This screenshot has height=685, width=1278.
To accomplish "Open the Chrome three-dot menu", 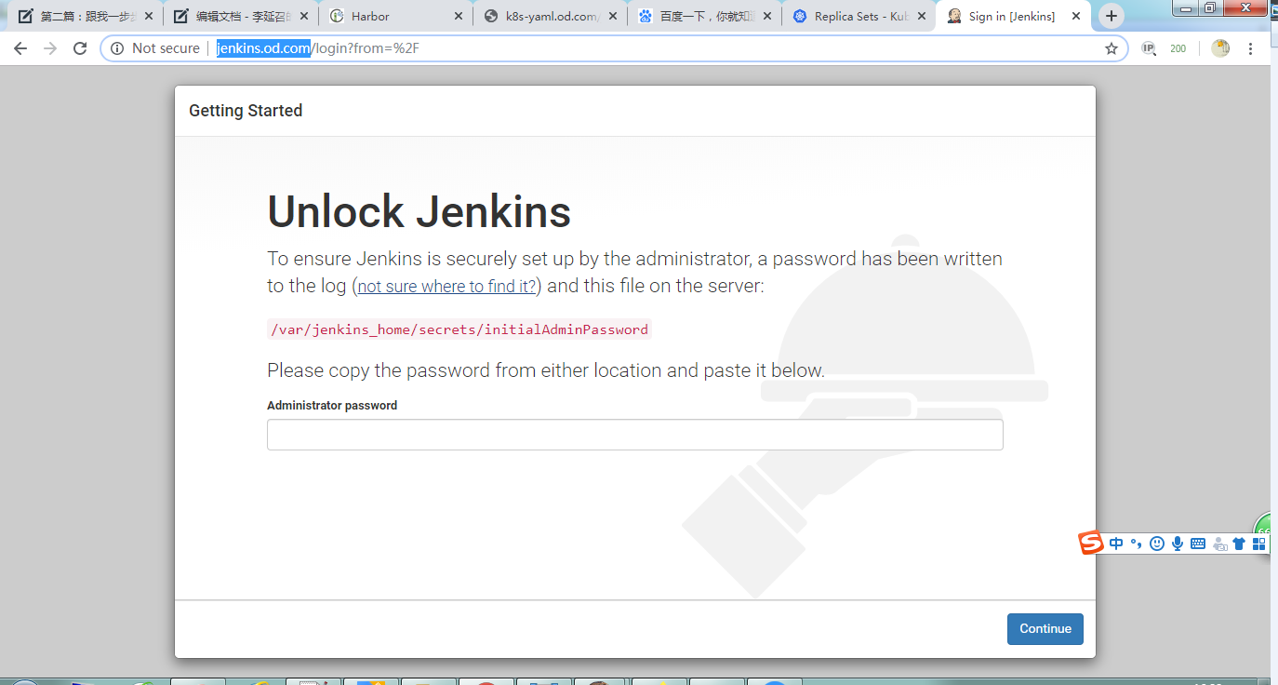I will coord(1251,48).
